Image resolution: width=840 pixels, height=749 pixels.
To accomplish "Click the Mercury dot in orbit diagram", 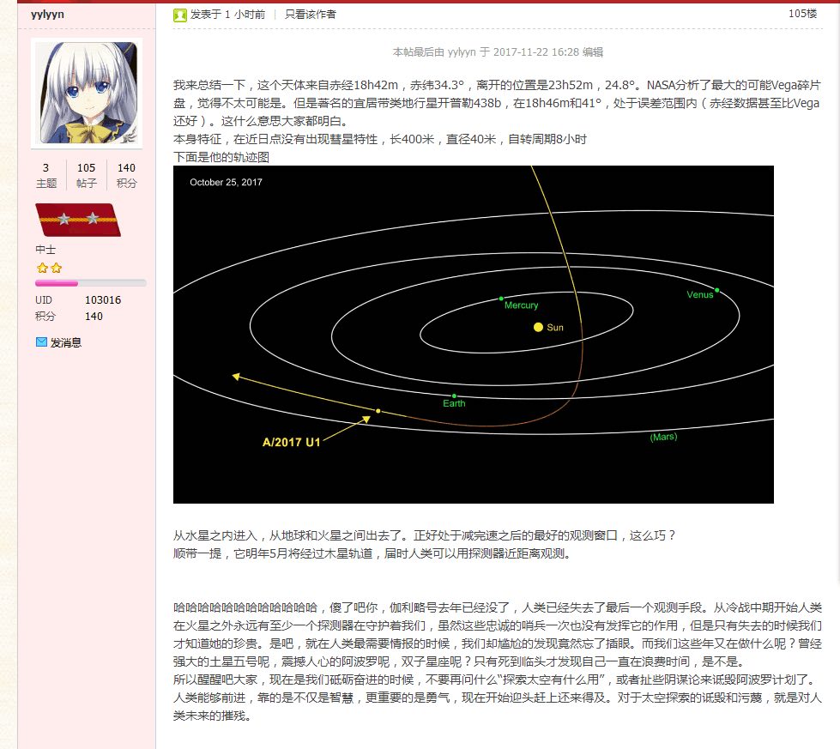I will pyautogui.click(x=502, y=299).
